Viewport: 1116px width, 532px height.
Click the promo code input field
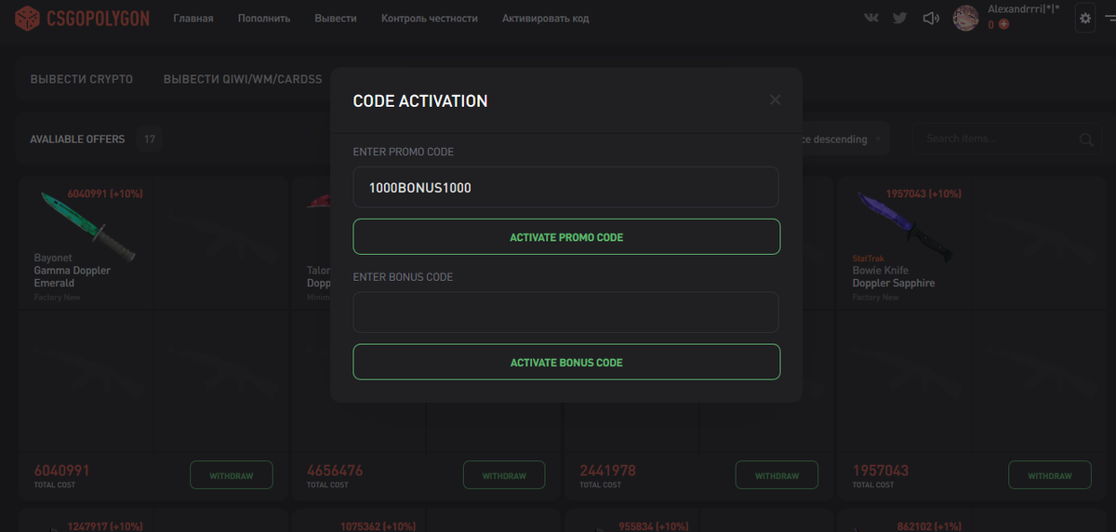point(565,187)
